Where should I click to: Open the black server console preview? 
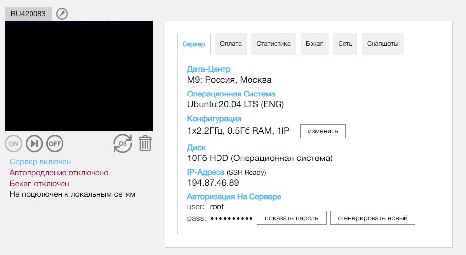79,76
